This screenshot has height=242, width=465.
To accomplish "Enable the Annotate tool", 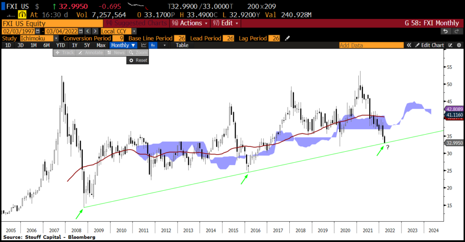I will click(x=90, y=53).
